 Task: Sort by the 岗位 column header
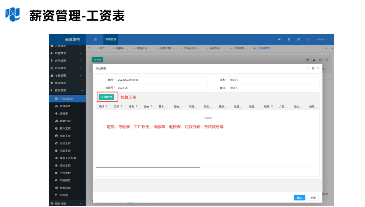(x=148, y=106)
